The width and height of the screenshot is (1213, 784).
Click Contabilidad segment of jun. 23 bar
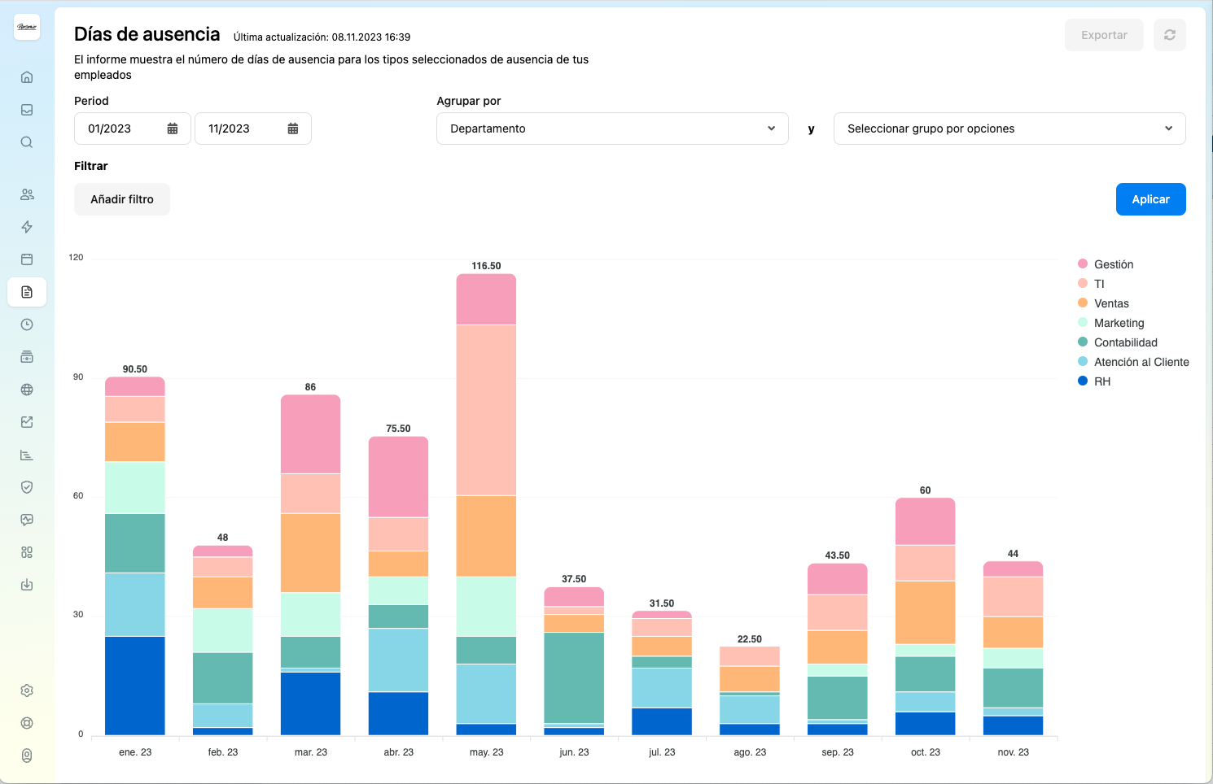coord(574,677)
